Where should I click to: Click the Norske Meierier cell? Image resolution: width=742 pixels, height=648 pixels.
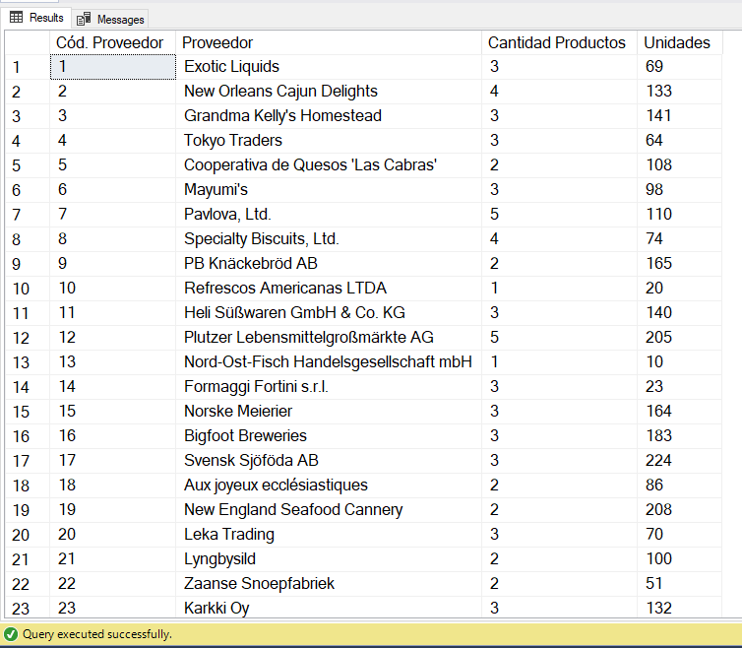coord(329,412)
